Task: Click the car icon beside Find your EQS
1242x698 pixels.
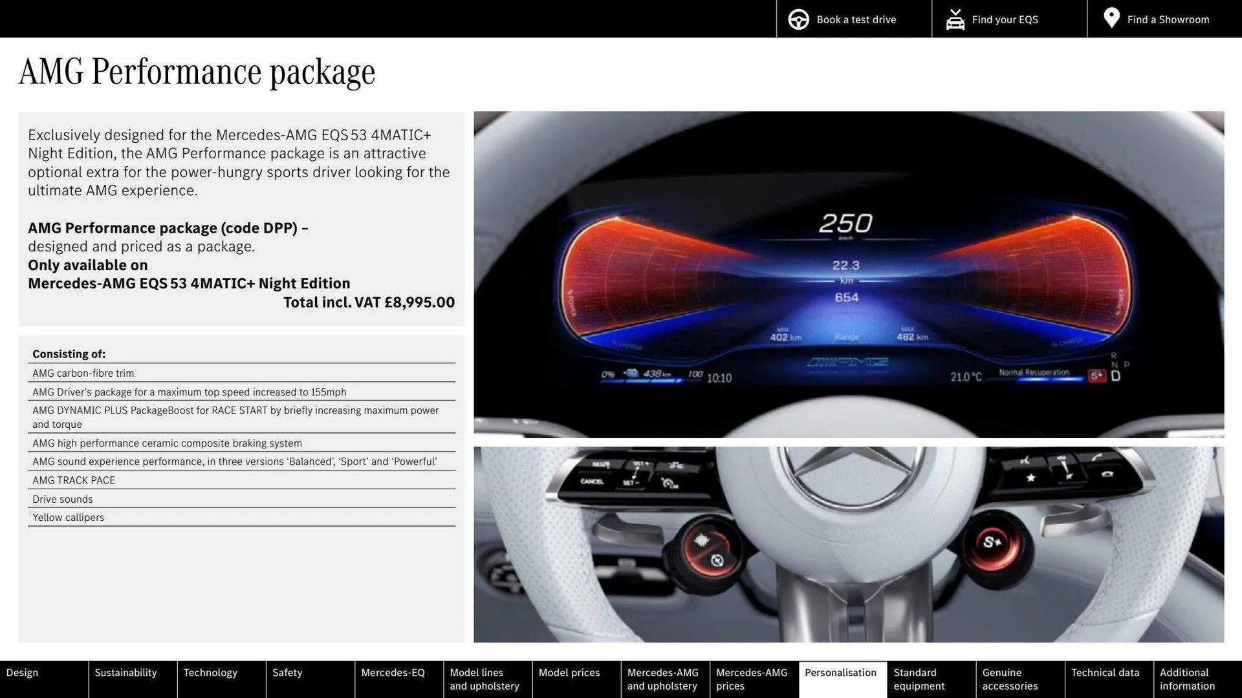Action: point(955,19)
